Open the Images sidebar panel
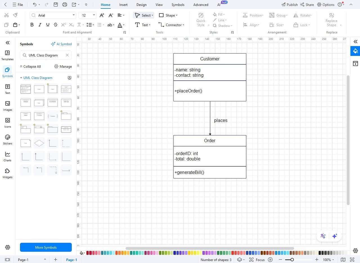 click(8, 106)
